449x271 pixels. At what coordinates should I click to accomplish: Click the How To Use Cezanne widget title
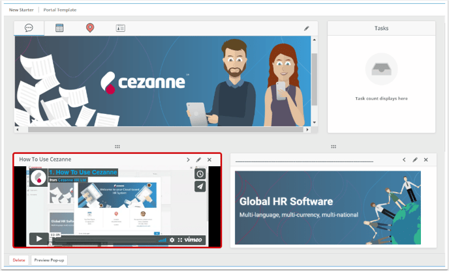(45, 160)
